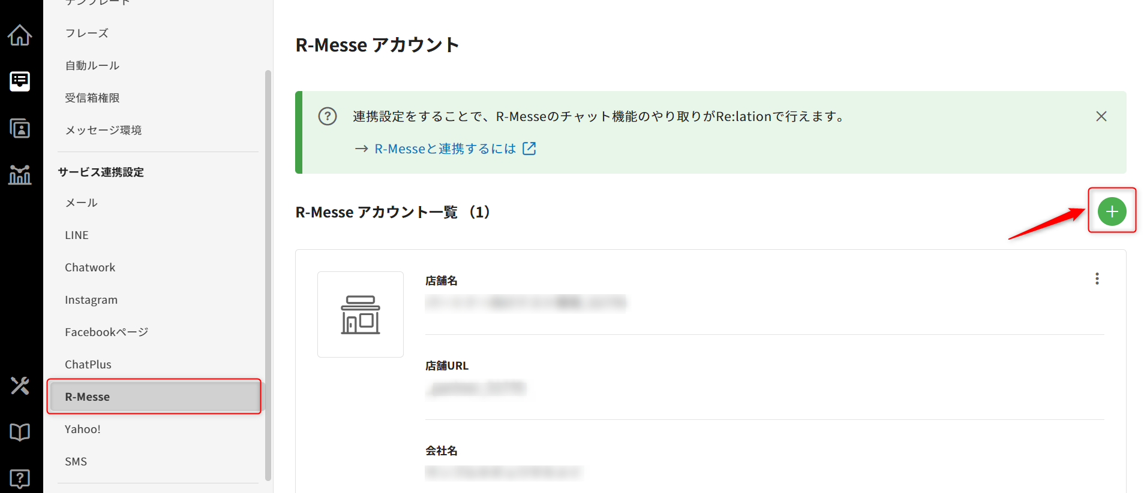Screen dimensions: 1147x493
Task: Add a new R-Messe account with the green plus button
Action: (x=1112, y=211)
